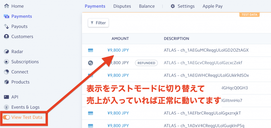This screenshot has width=271, height=128.
Task: Open ¥9,800 JPY amount of ch_1AEGuMCReqgULolGD2OZtAGX payment
Action: tap(118, 50)
